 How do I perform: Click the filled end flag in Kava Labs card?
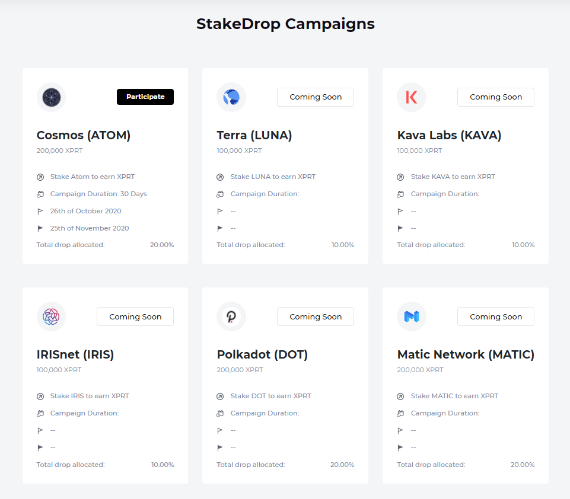click(400, 228)
